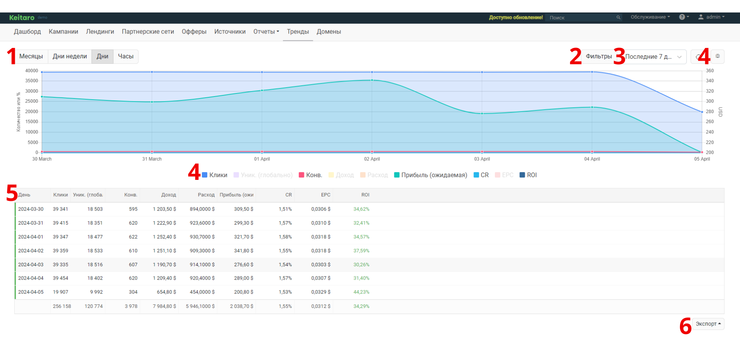Select the 2024-04-02 row date

coord(31,251)
